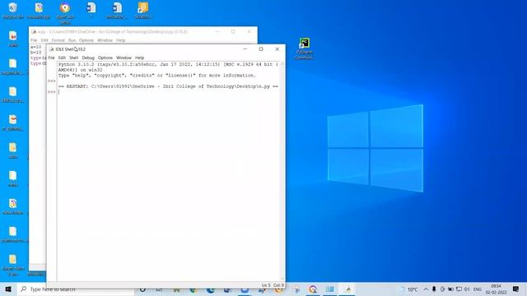Open PyCharm Community desktop shortcut
Image resolution: width=527 pixels, height=296 pixels.
point(304,49)
